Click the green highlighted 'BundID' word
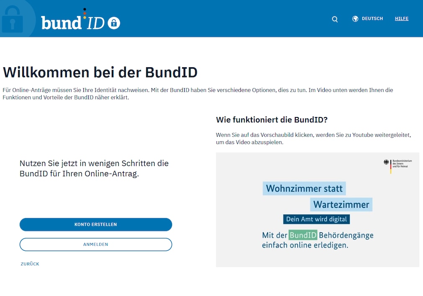Viewport: 423px width, 296px height. pos(303,235)
